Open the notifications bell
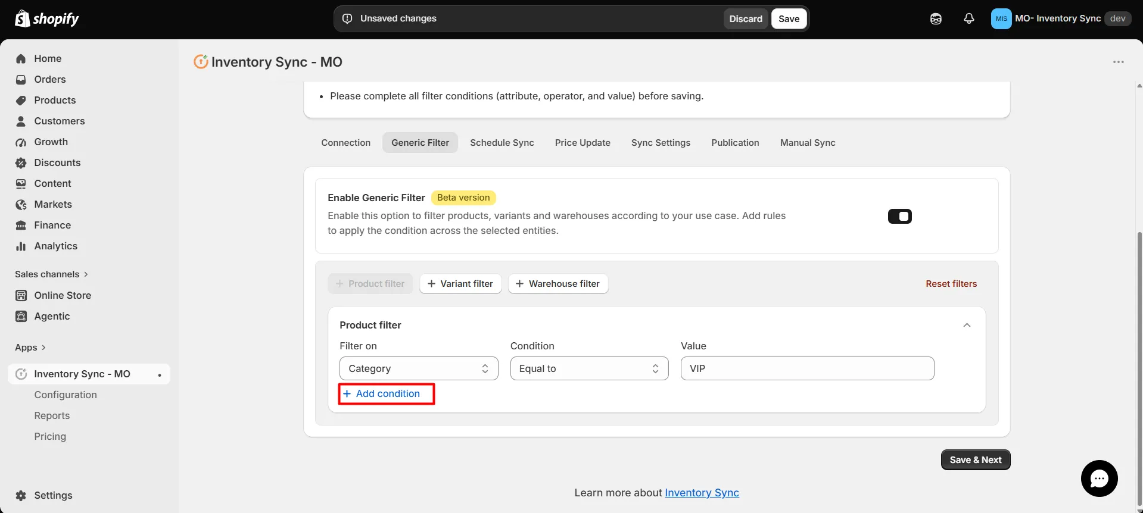Screen dimensions: 1143x513 tap(969, 18)
